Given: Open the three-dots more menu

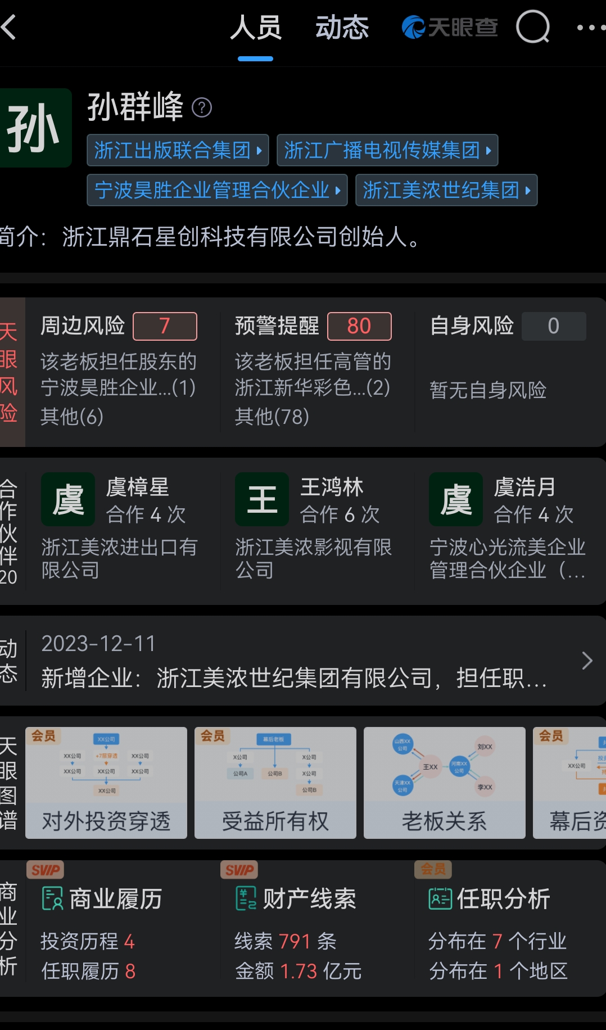Looking at the screenshot, I should click(x=591, y=27).
